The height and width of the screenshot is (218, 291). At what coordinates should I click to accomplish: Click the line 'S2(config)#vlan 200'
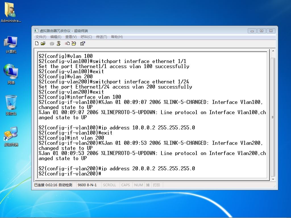tap(66, 76)
